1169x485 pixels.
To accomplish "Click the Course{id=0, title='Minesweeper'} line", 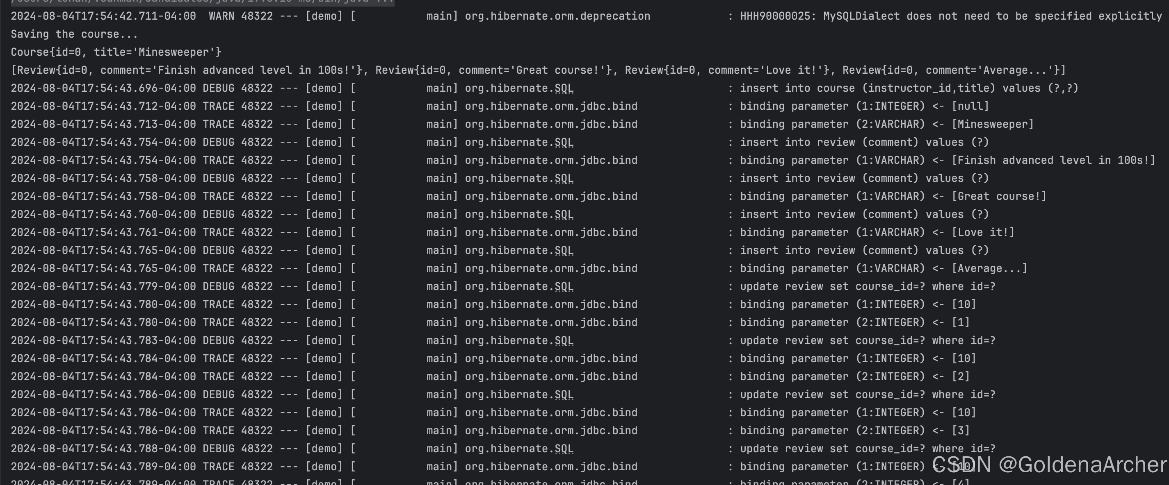I will [x=116, y=52].
